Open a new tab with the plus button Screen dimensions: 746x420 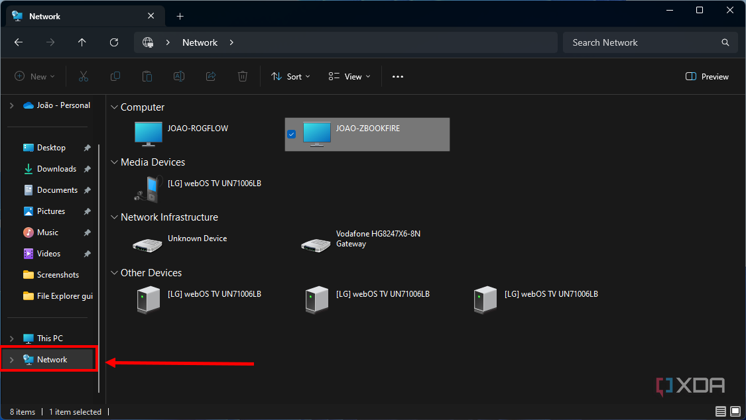tap(180, 15)
